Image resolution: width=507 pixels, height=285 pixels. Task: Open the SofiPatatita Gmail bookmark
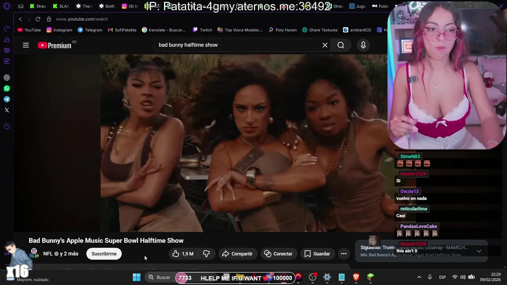[122, 30]
